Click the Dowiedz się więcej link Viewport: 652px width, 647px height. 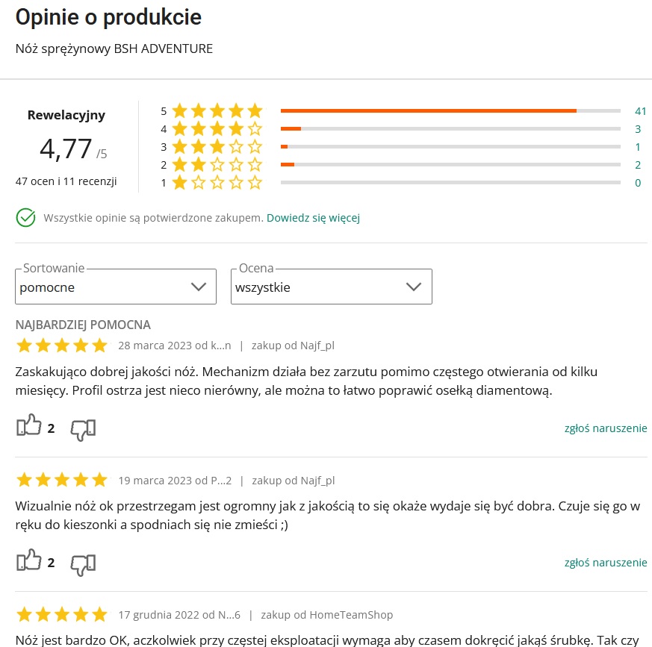pos(313,218)
